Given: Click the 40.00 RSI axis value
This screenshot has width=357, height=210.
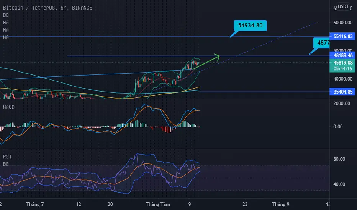Looking at the screenshot, I should (x=339, y=184).
